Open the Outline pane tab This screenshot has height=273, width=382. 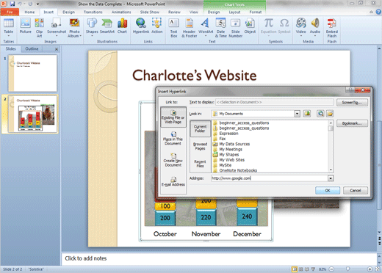point(32,49)
